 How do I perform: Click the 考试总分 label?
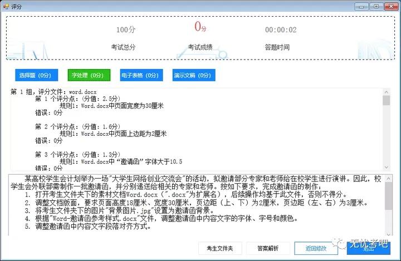(x=123, y=47)
